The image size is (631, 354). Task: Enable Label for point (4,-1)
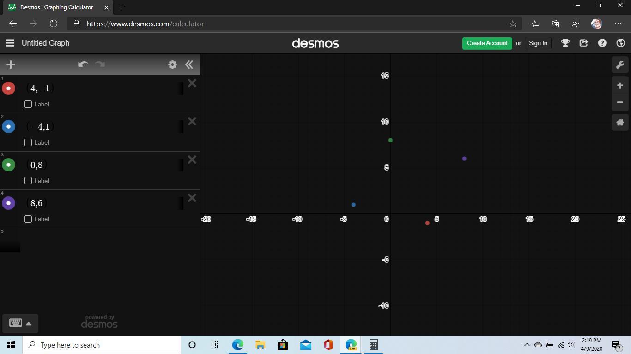[x=28, y=104]
